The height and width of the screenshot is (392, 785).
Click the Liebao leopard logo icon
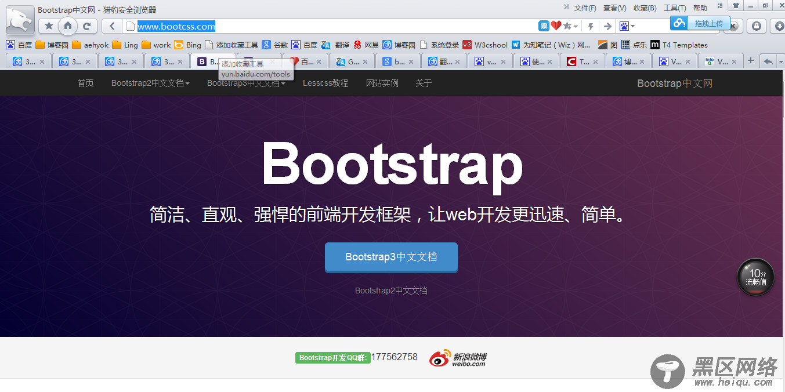click(20, 20)
